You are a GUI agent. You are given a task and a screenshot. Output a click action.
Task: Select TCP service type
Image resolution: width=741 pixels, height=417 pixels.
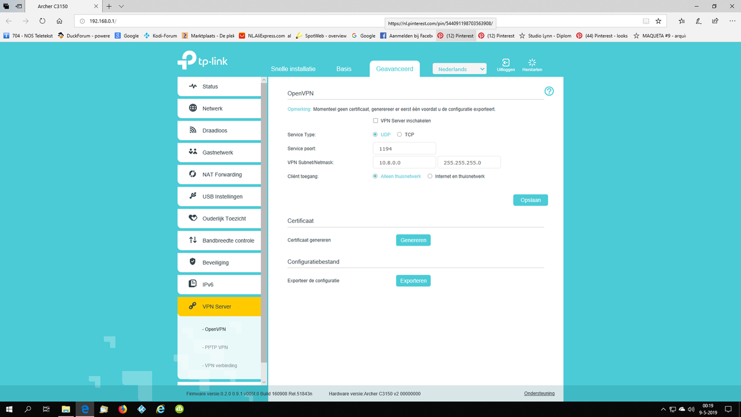click(x=399, y=134)
